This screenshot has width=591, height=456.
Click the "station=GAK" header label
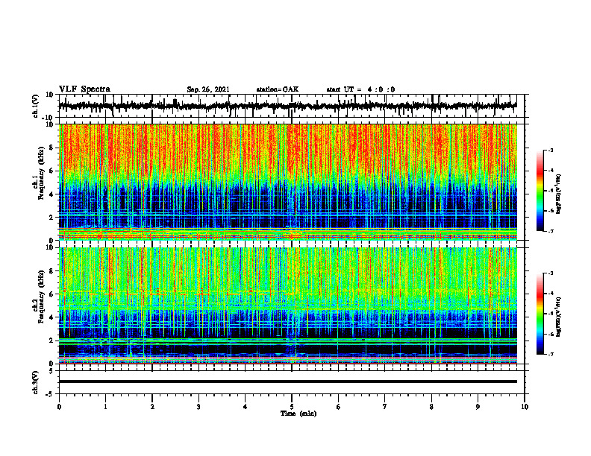click(x=278, y=89)
